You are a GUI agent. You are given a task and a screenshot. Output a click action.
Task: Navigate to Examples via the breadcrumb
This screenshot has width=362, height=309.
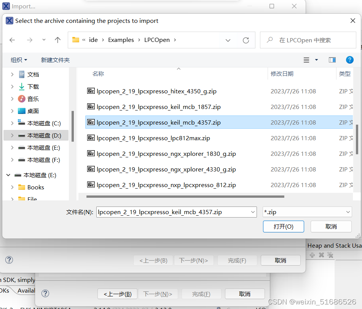tap(121, 40)
